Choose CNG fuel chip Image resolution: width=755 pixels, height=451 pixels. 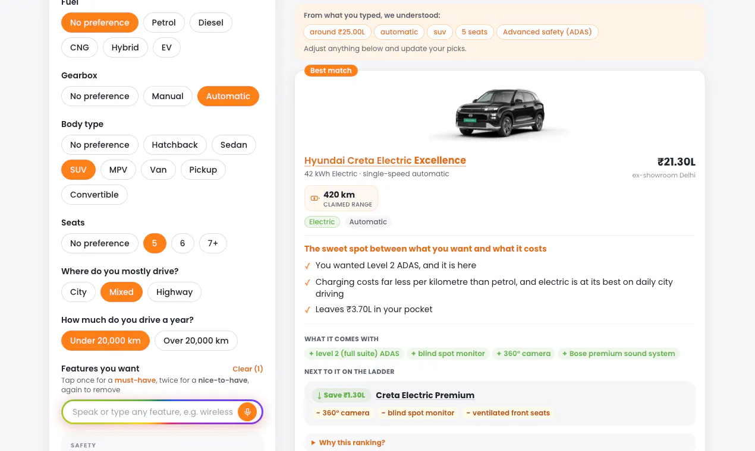(x=80, y=47)
